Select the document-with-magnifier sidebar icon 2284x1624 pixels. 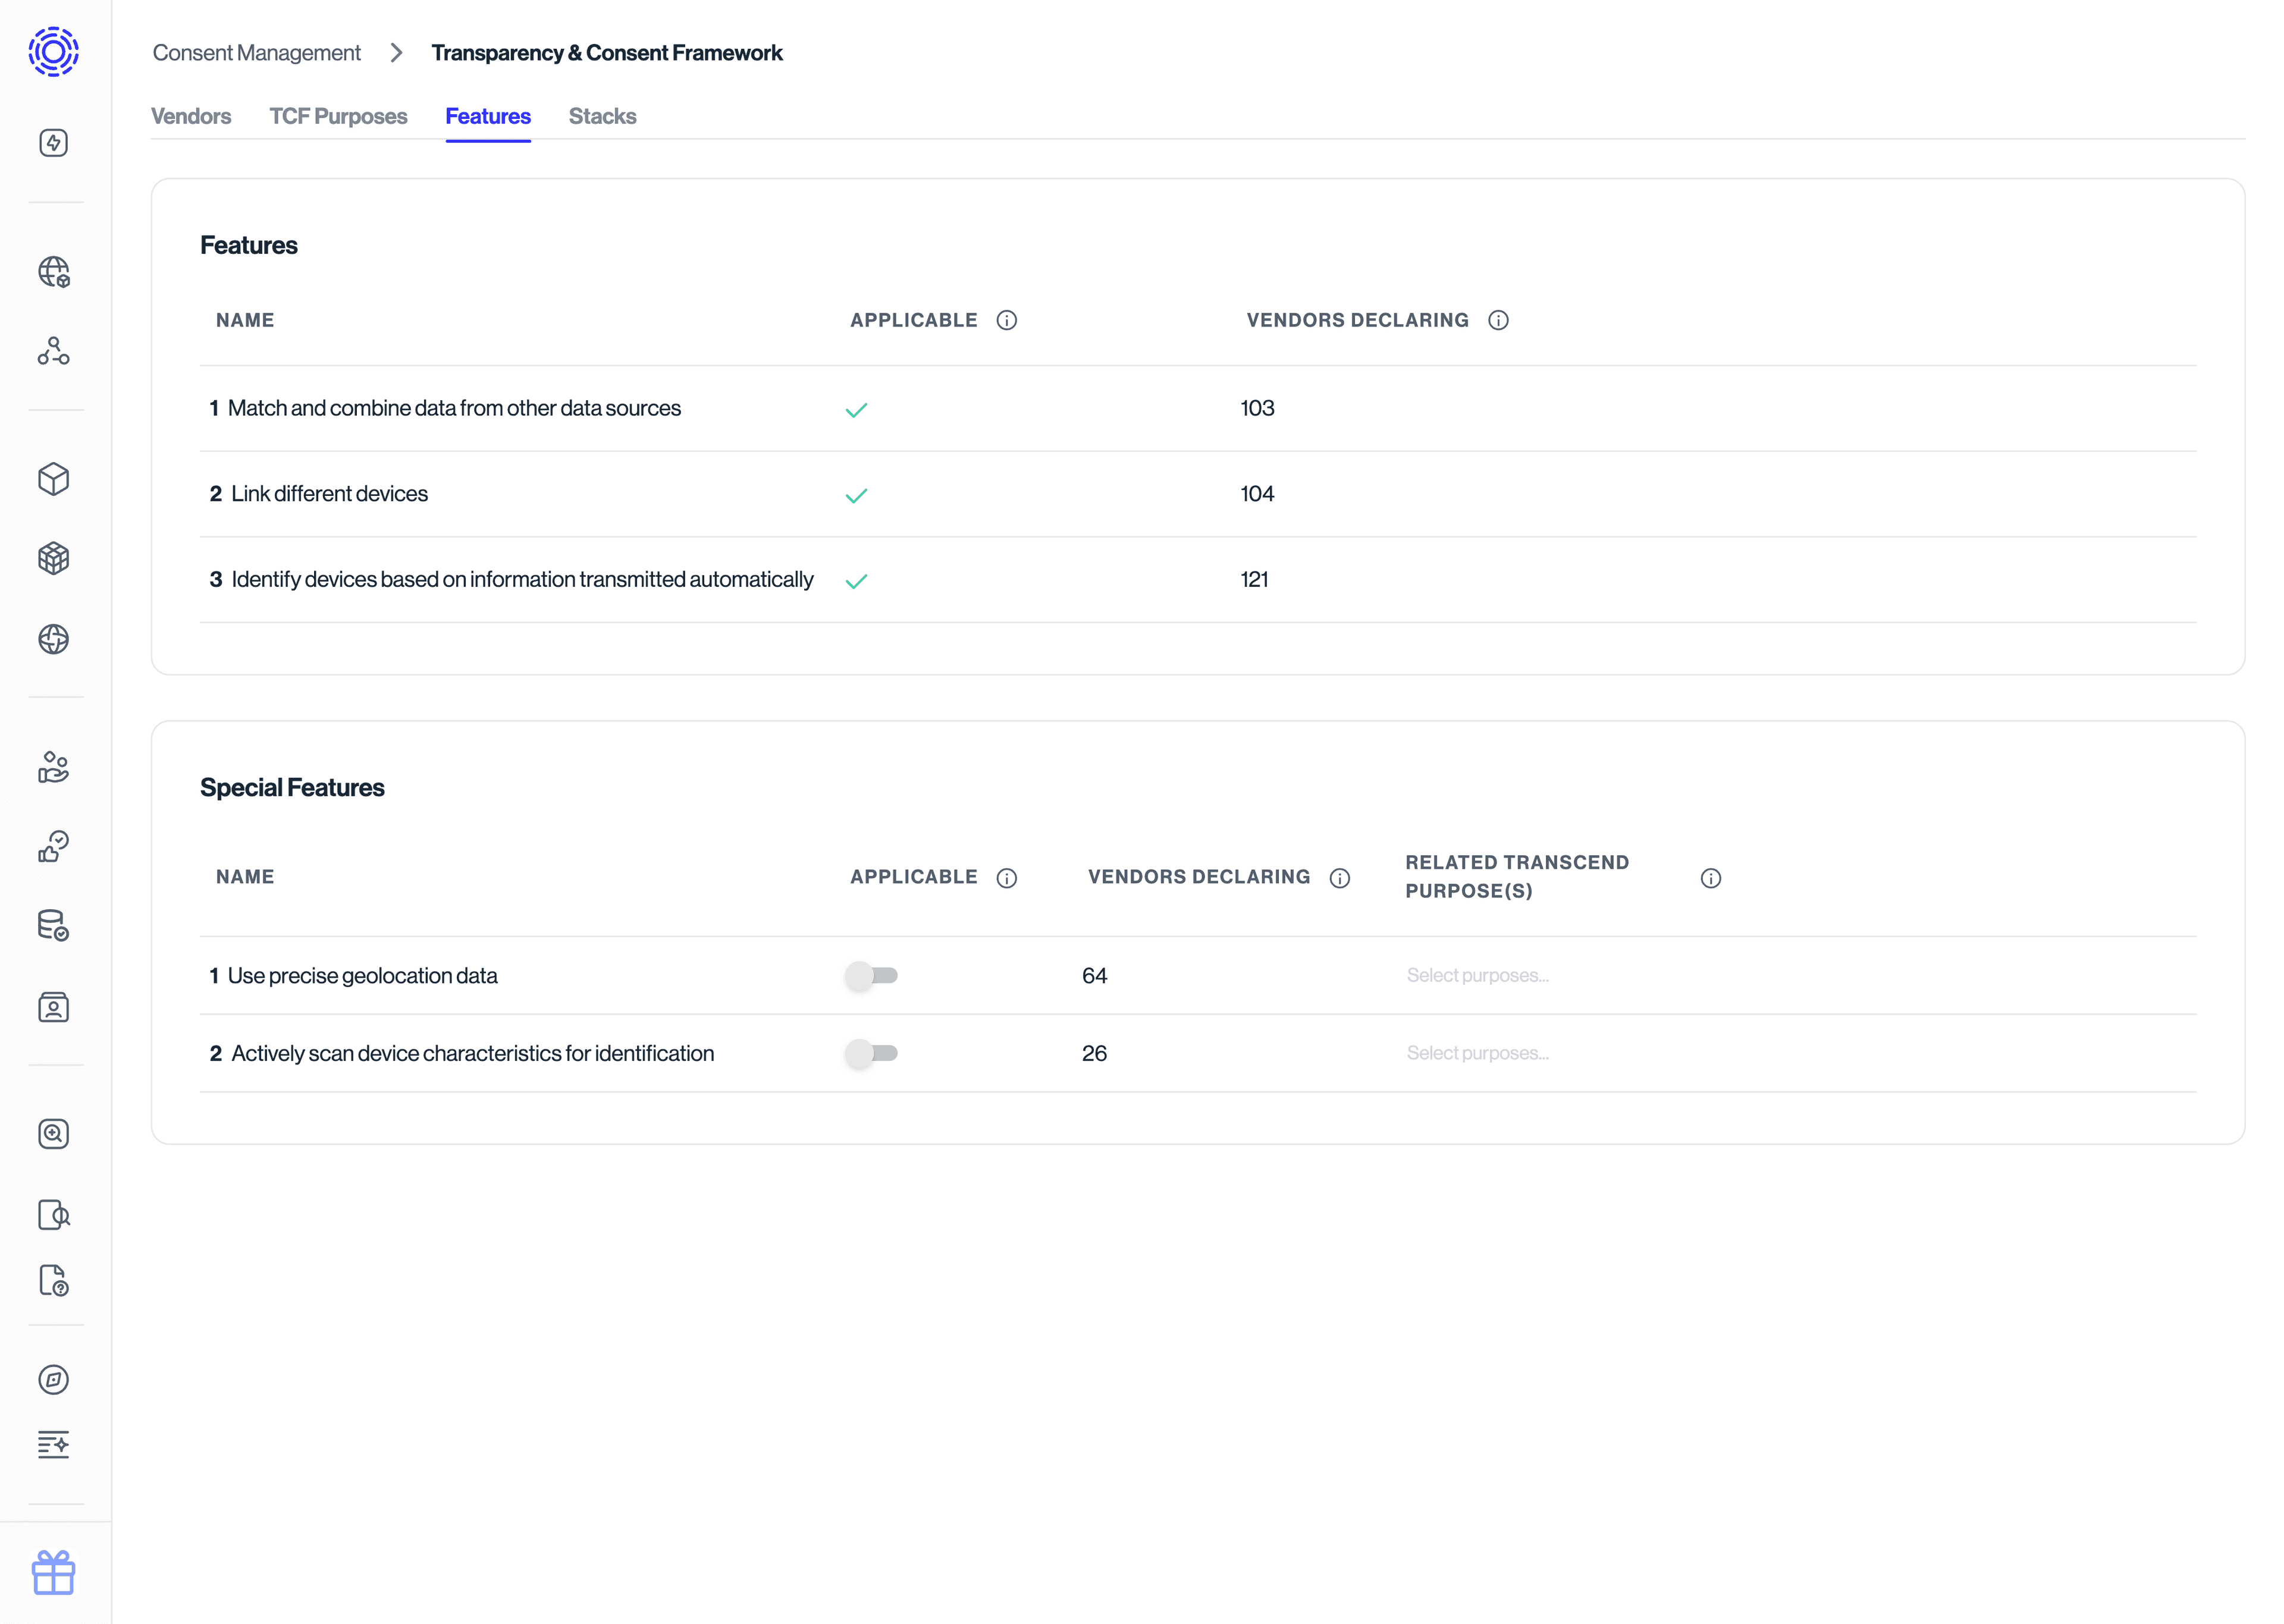click(53, 1216)
